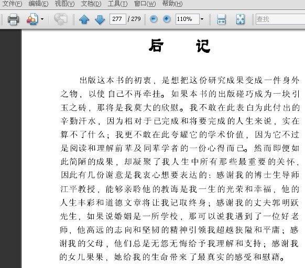Click the fit width scrolling icon
The image size is (305, 268).
(x=221, y=19)
